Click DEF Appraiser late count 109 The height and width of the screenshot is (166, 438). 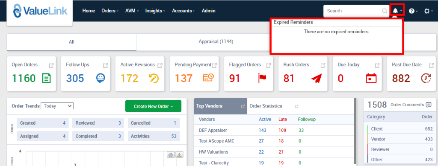pos(282,130)
